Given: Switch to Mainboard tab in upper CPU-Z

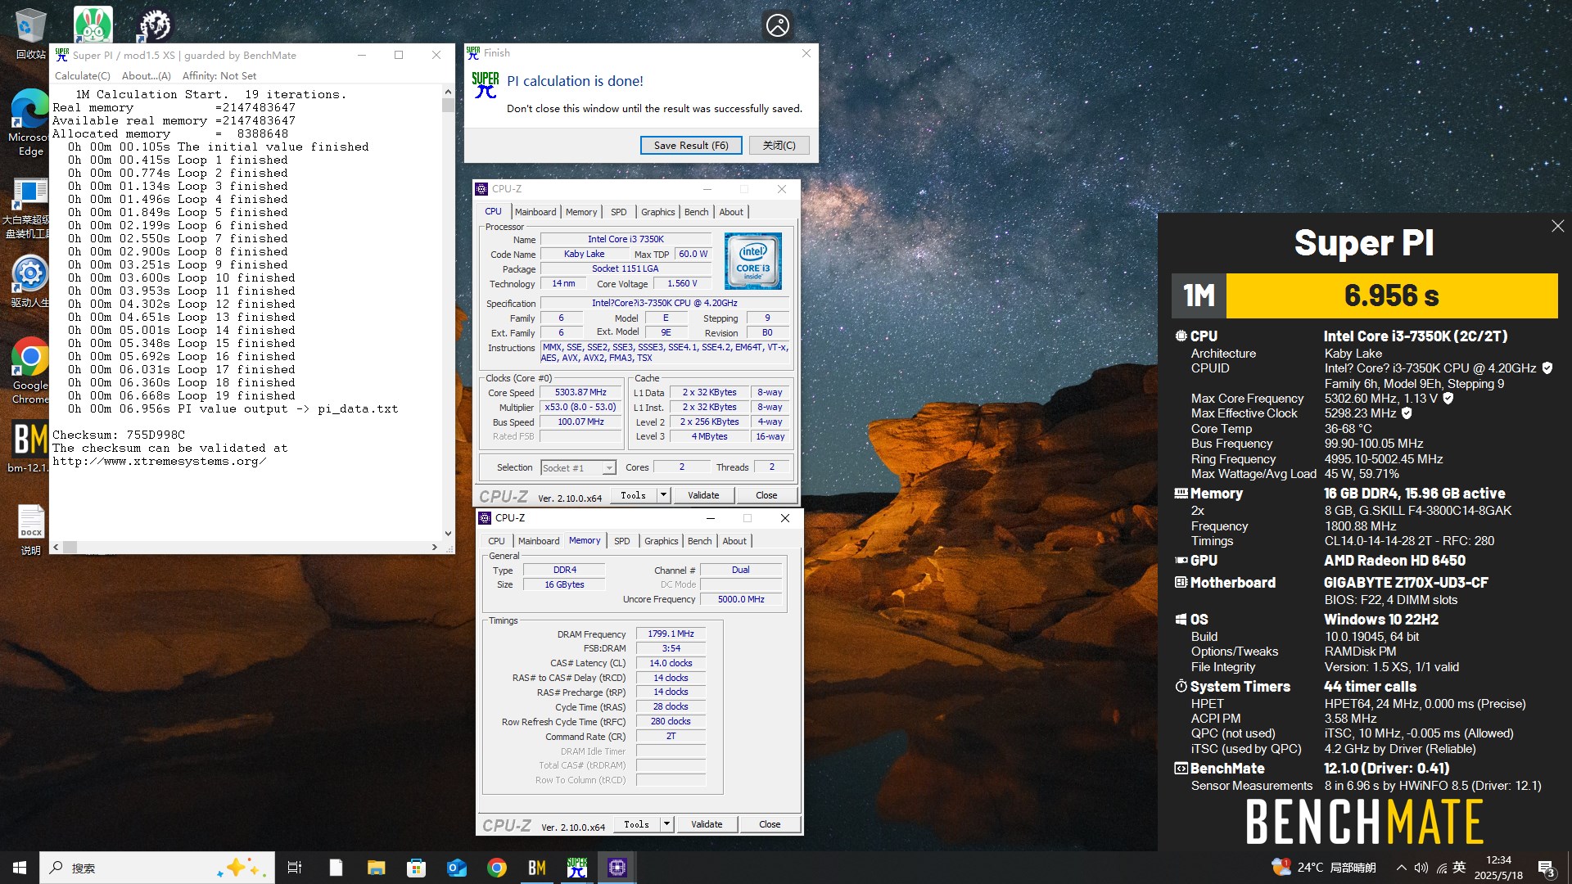Looking at the screenshot, I should [535, 212].
